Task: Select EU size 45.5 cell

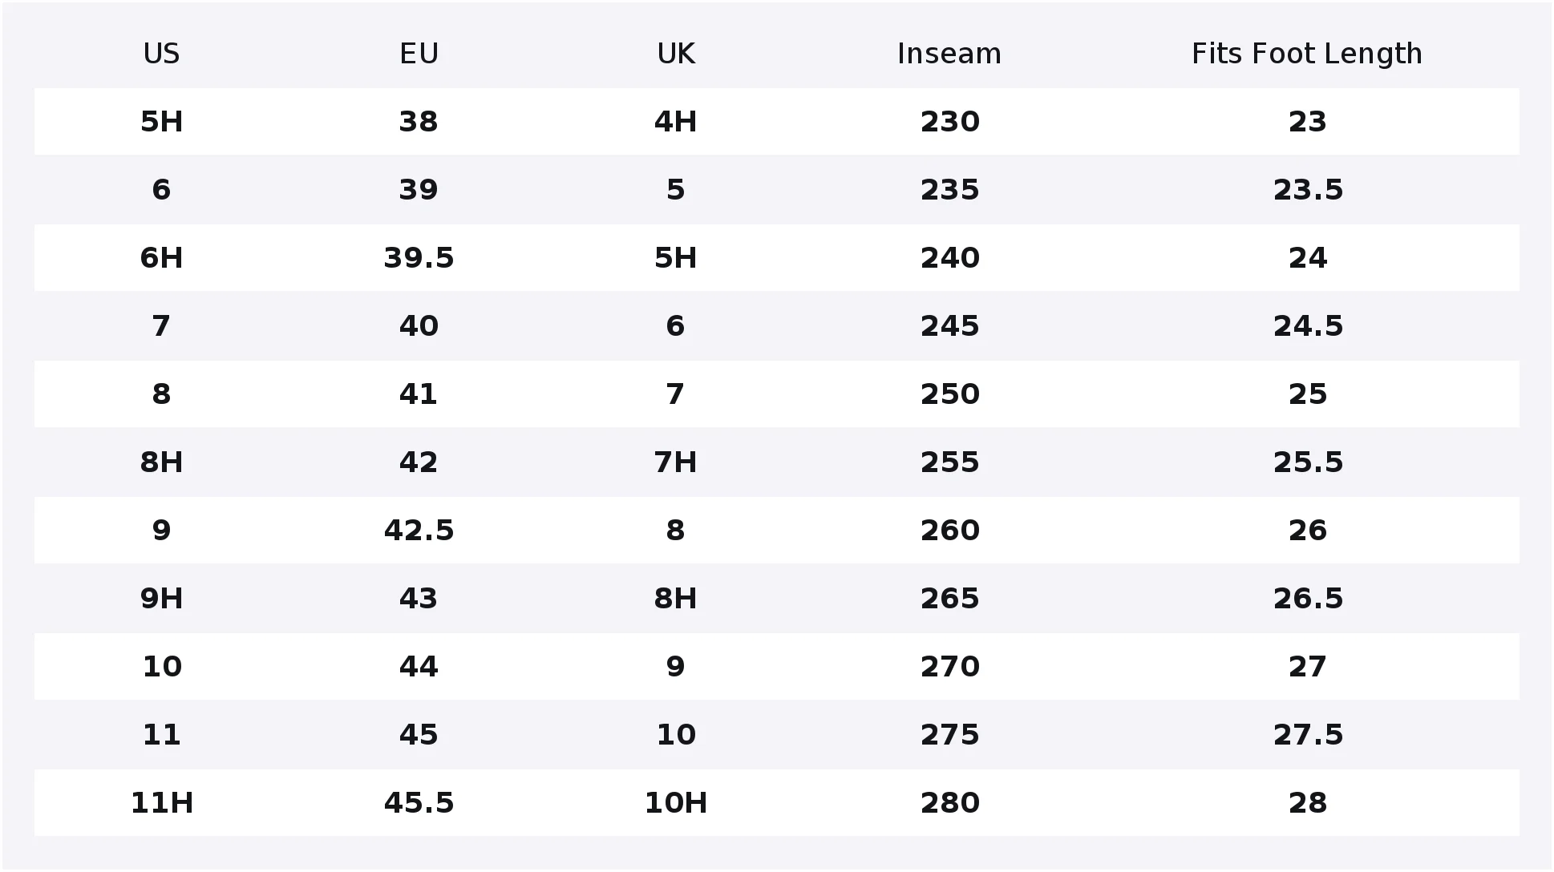Action: point(419,803)
